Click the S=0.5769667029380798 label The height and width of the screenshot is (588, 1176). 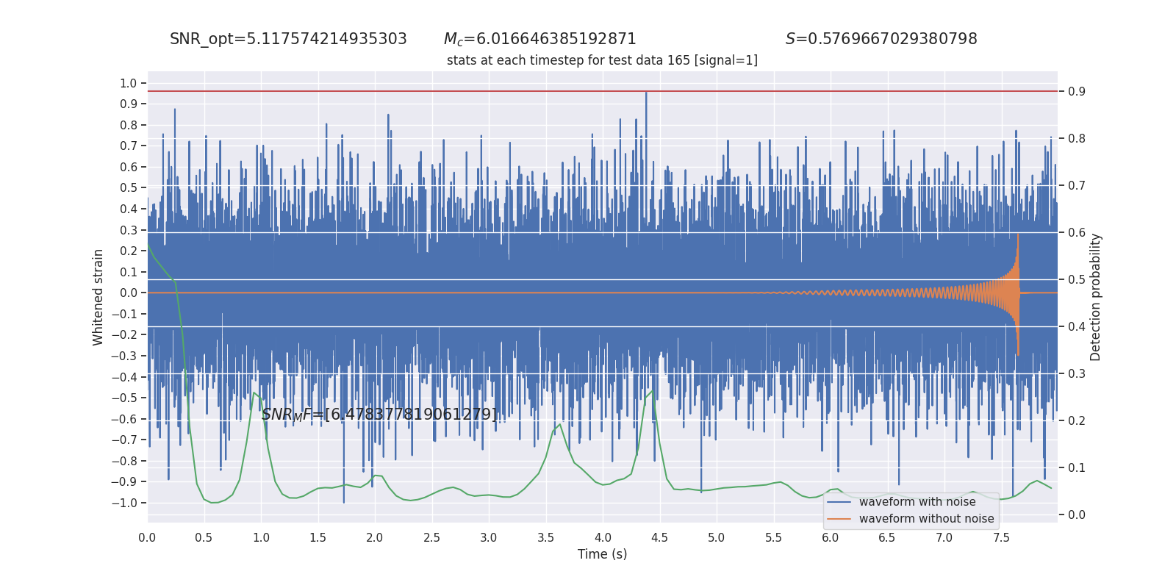881,39
